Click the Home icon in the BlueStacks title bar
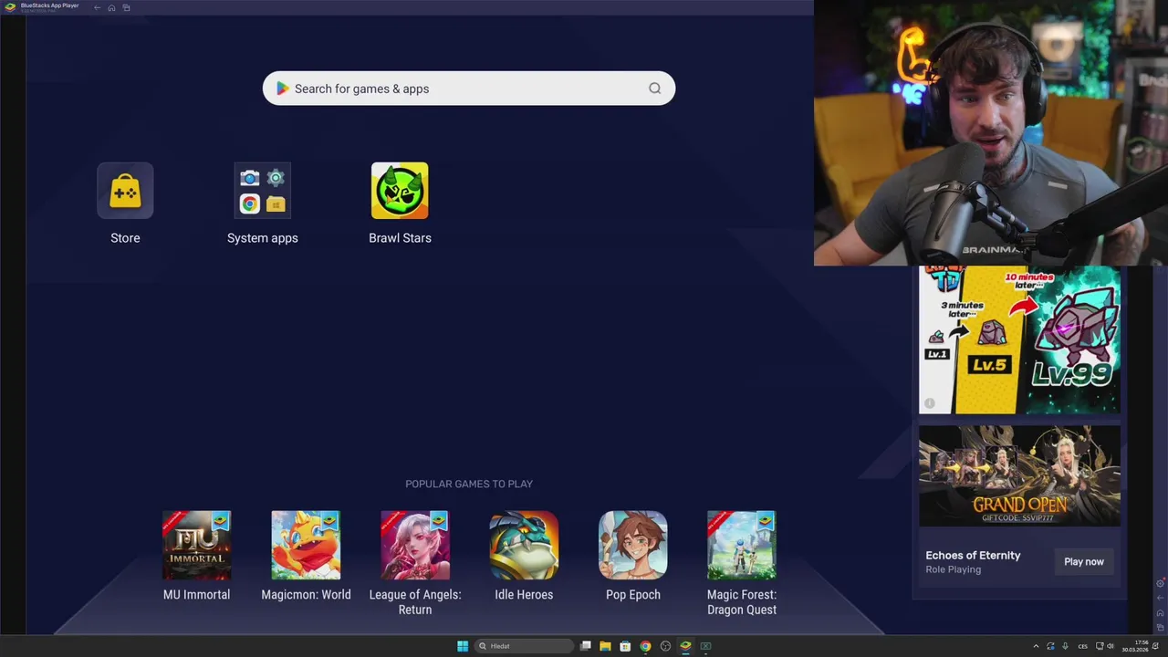 pyautogui.click(x=111, y=7)
